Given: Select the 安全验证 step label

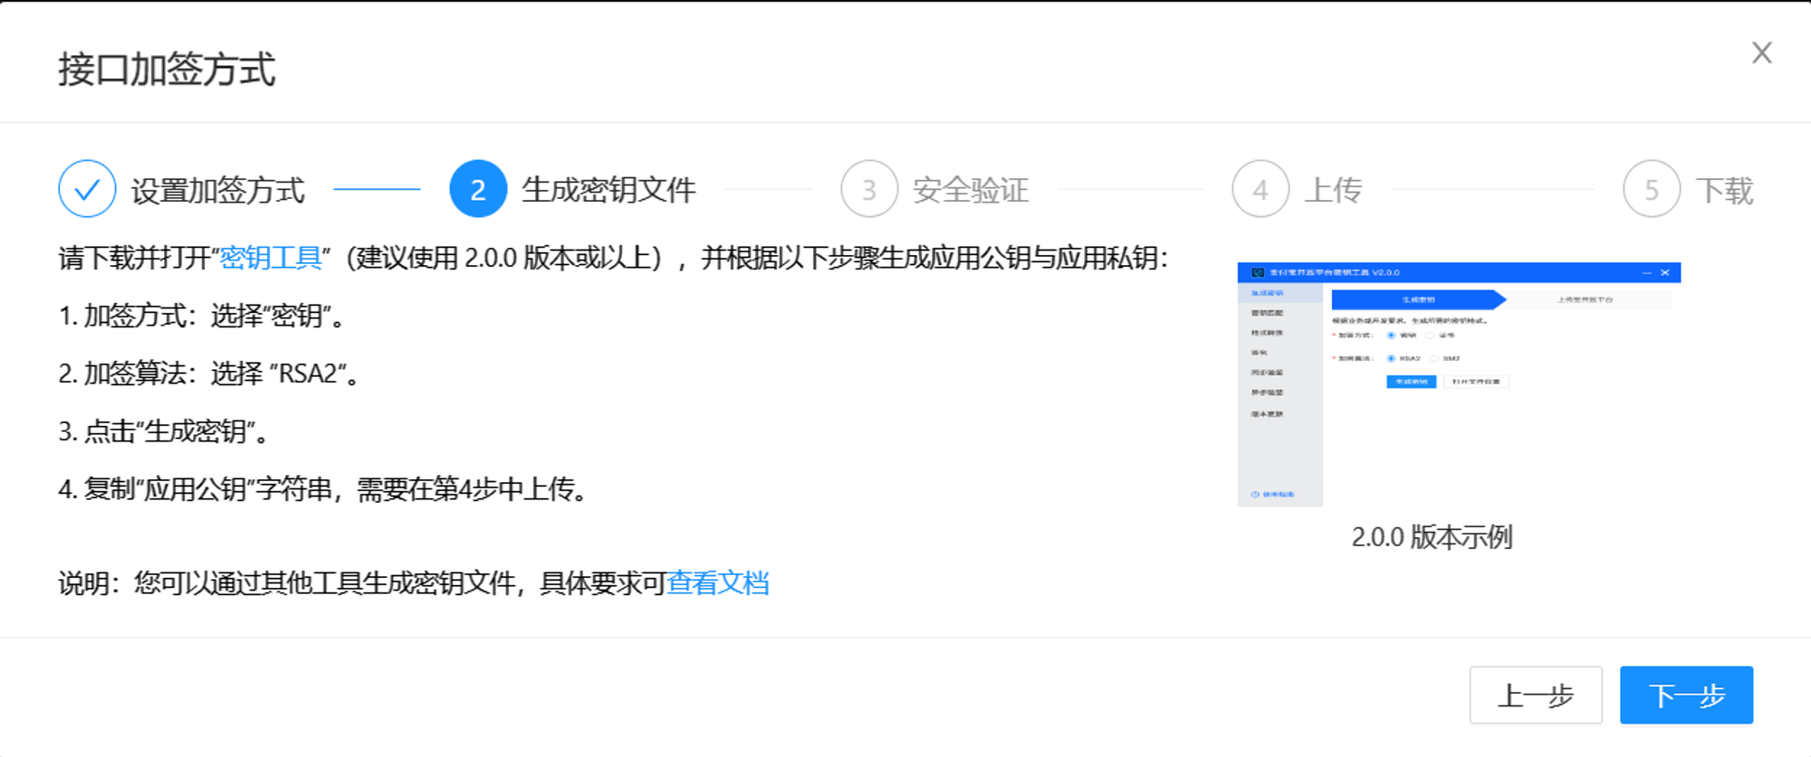Looking at the screenshot, I should 971,190.
